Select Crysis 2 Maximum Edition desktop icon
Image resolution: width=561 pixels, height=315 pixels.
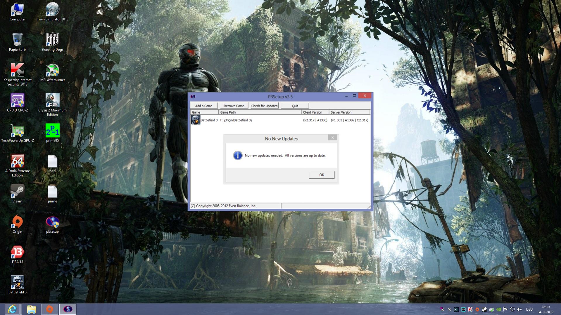(x=53, y=105)
